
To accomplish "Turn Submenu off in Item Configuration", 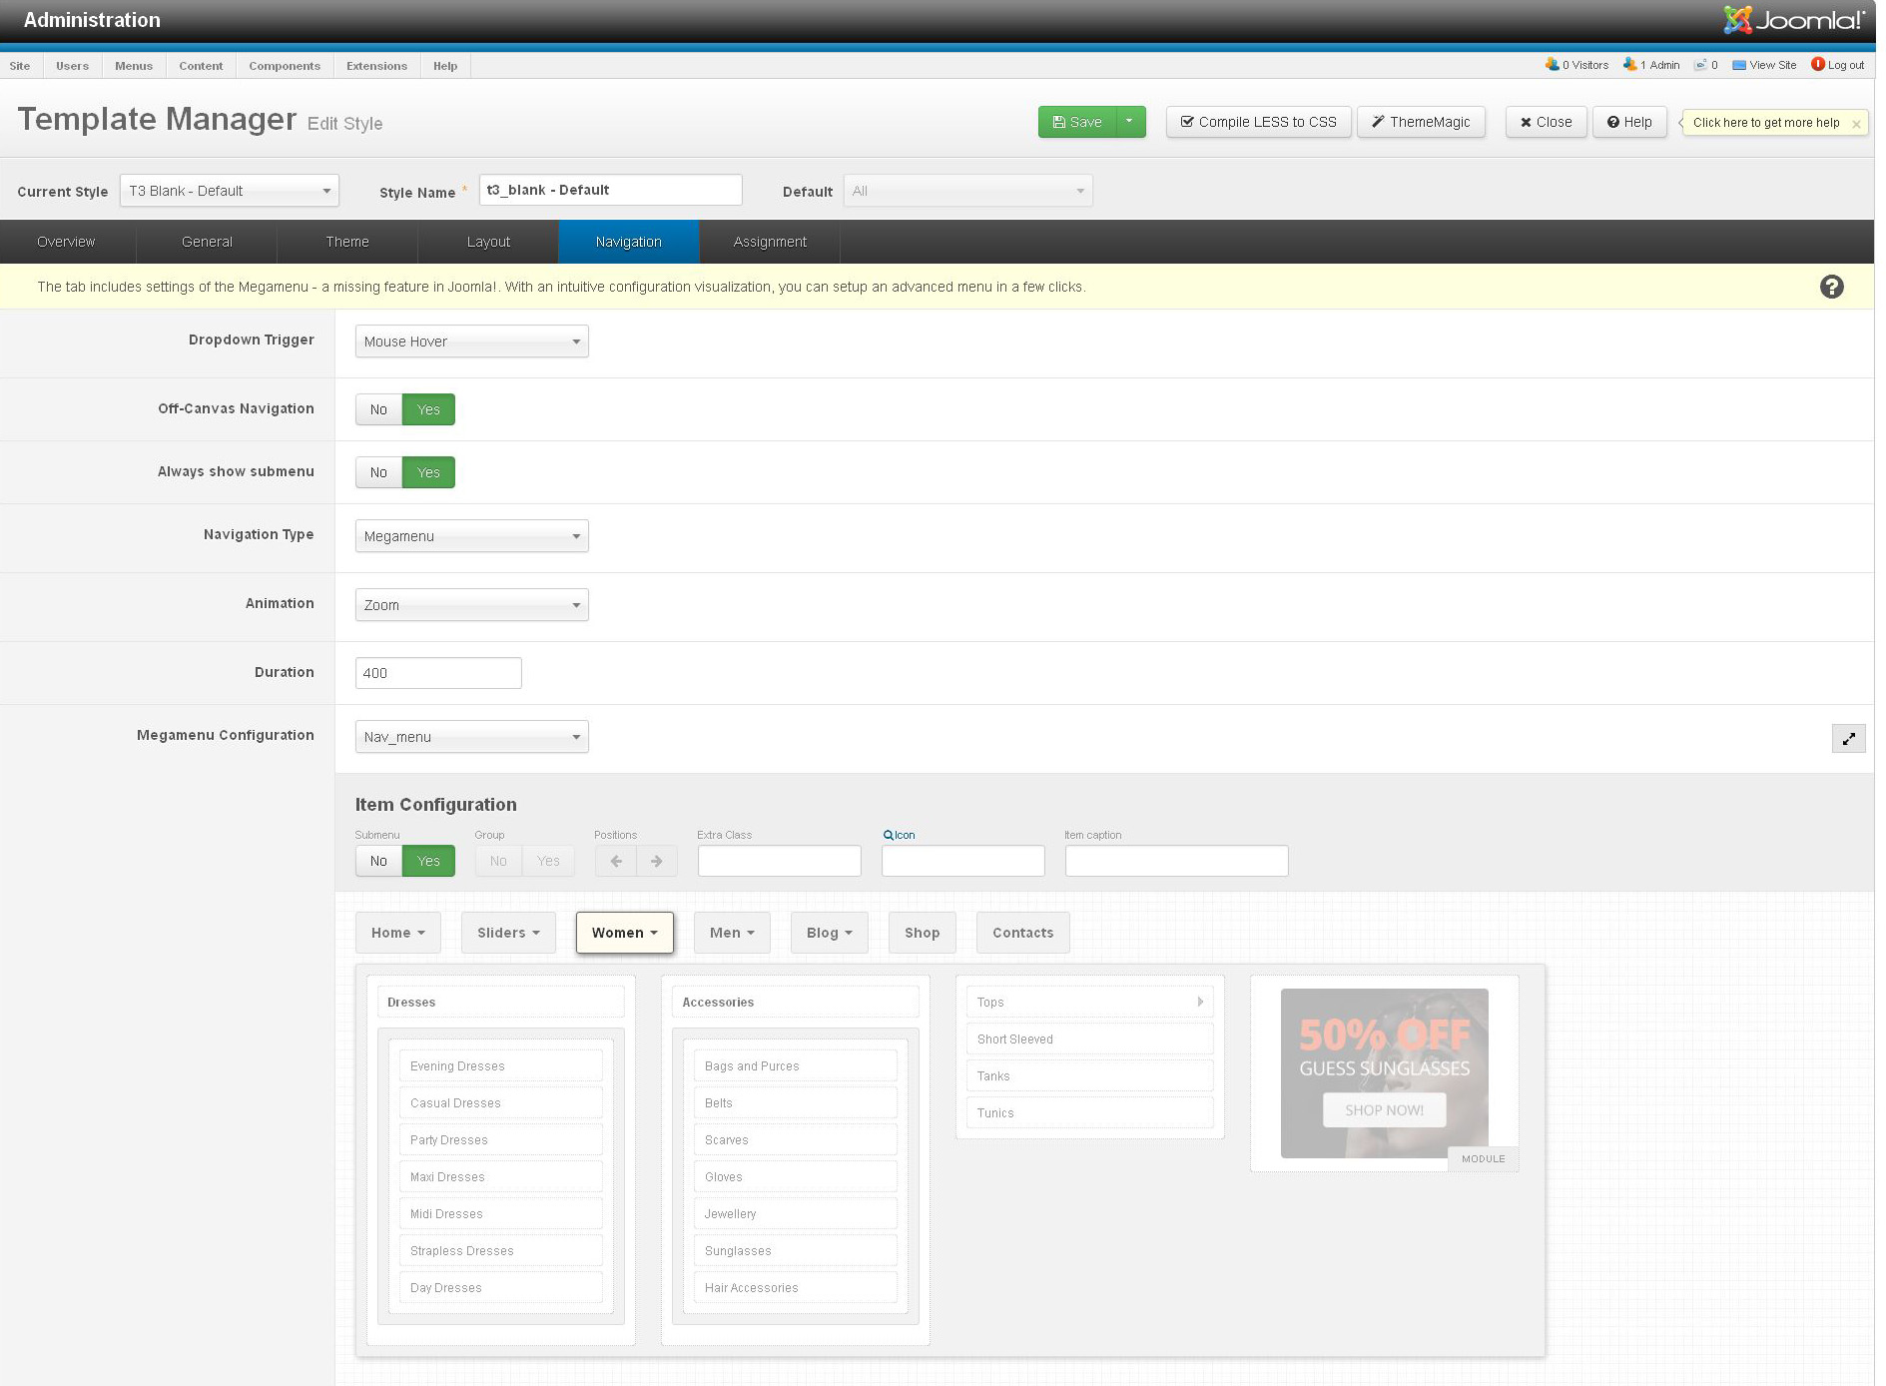I will coord(378,861).
